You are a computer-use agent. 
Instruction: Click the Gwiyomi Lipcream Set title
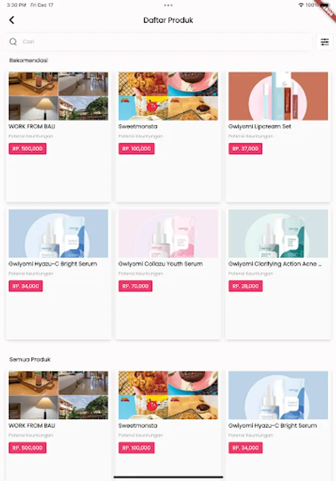(260, 126)
